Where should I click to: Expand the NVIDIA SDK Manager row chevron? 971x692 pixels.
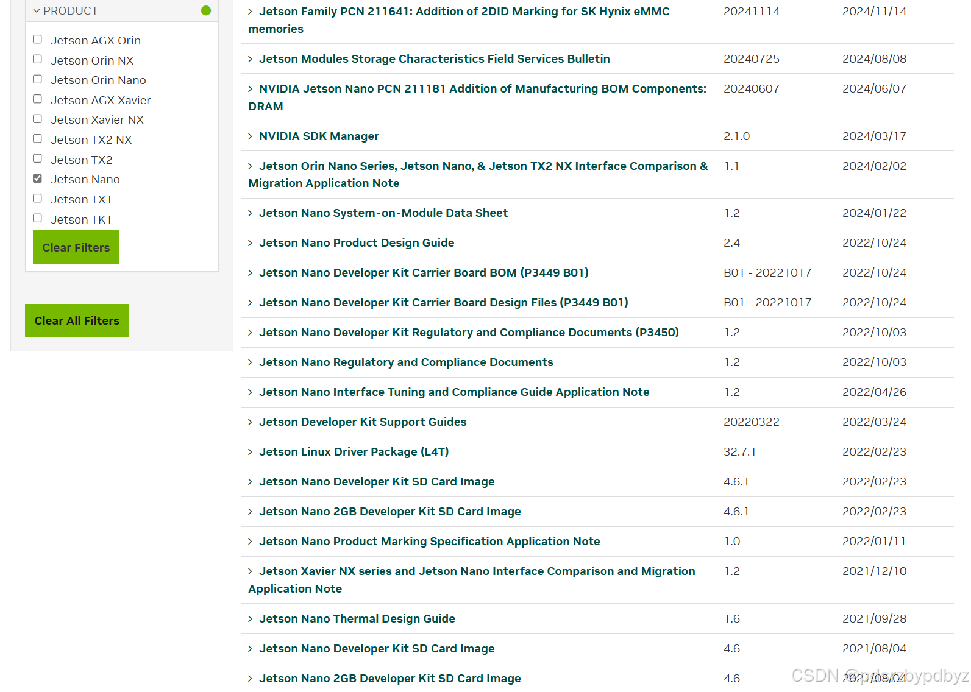[250, 136]
